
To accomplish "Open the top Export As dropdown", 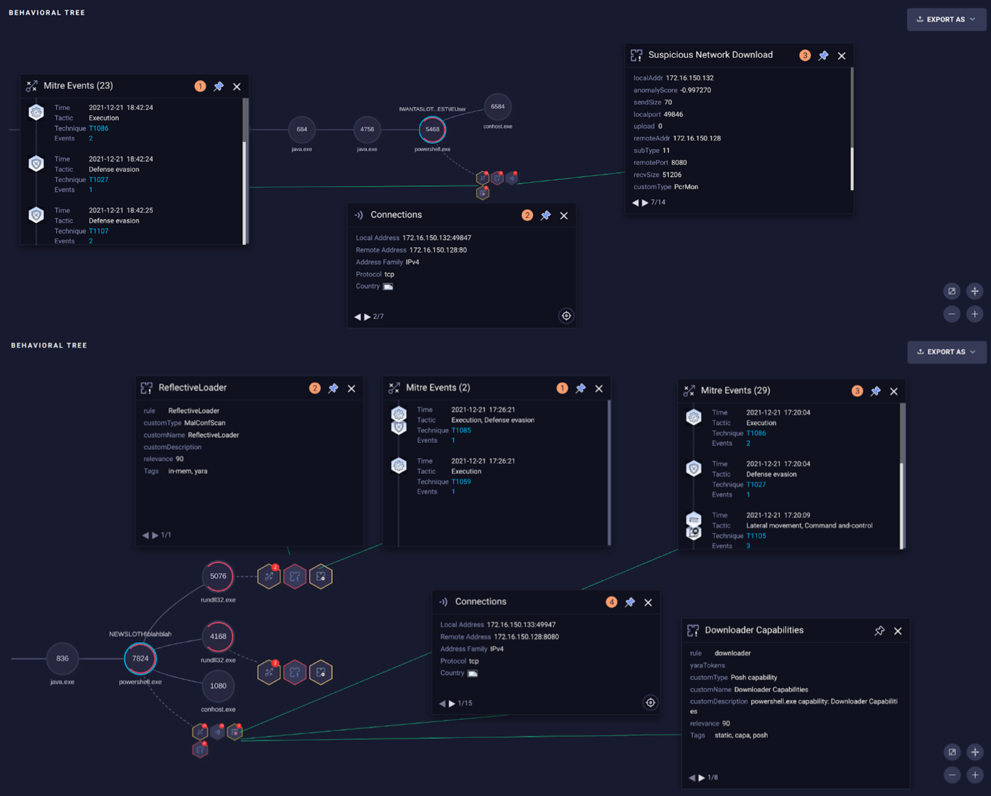I will point(946,20).
